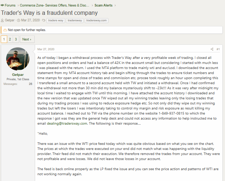
Task: Open the Forums breadcrumb link
Action: click(x=10, y=5)
